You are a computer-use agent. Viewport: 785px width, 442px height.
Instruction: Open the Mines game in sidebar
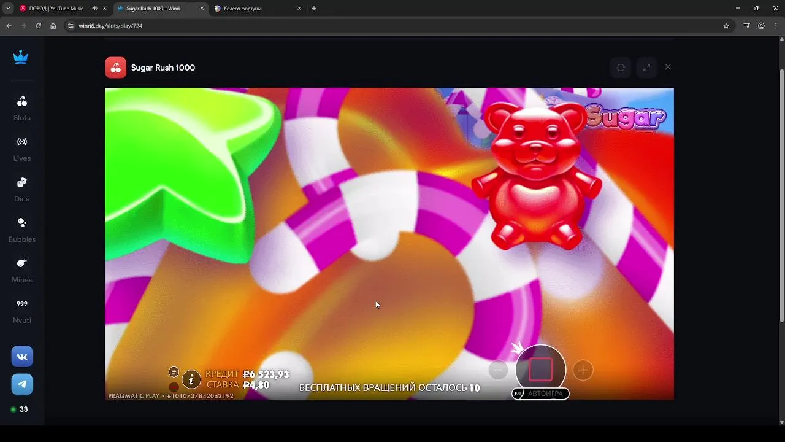[22, 270]
